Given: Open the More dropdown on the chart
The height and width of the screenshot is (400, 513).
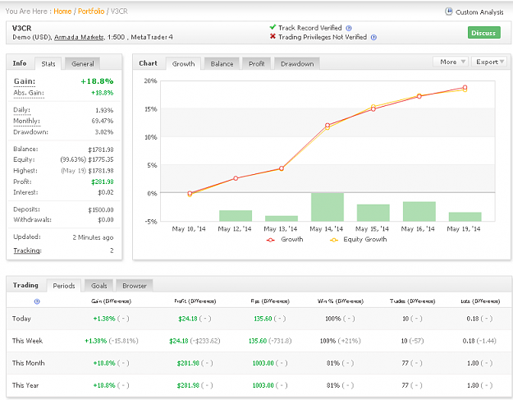Looking at the screenshot, I should pyautogui.click(x=451, y=62).
